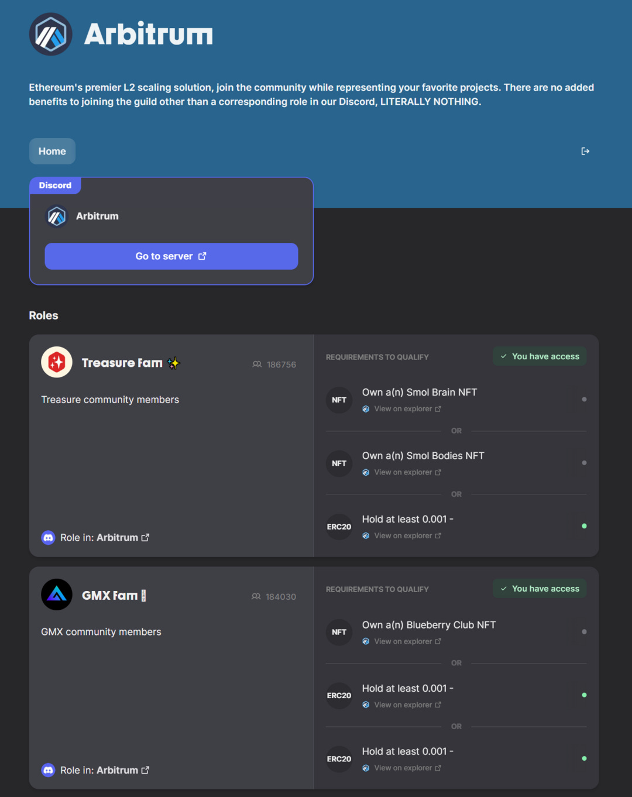Select the Discord platform tab label

(x=55, y=185)
